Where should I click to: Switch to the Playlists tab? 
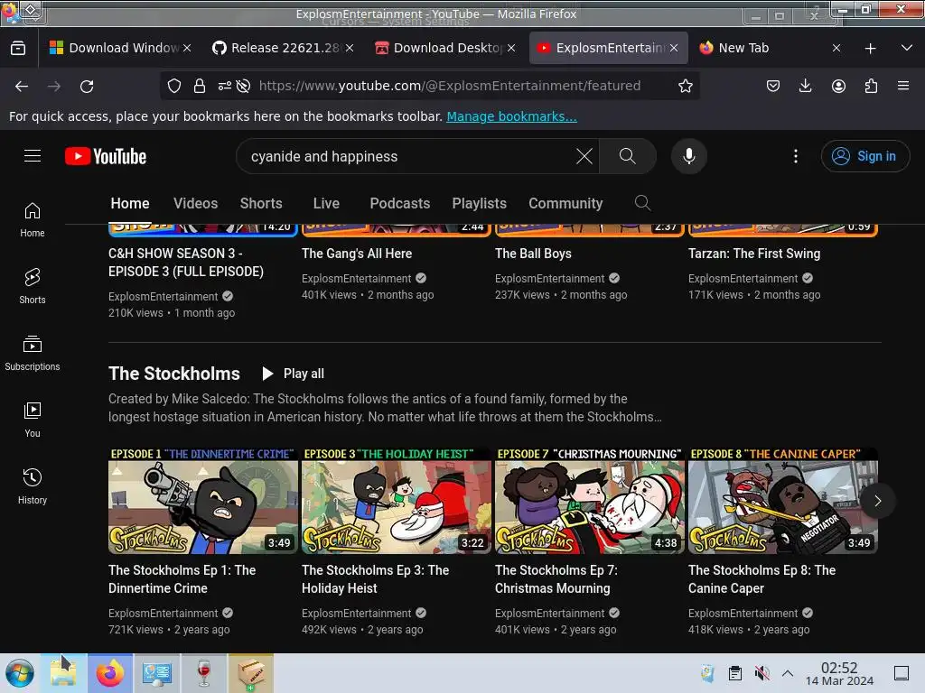[479, 203]
